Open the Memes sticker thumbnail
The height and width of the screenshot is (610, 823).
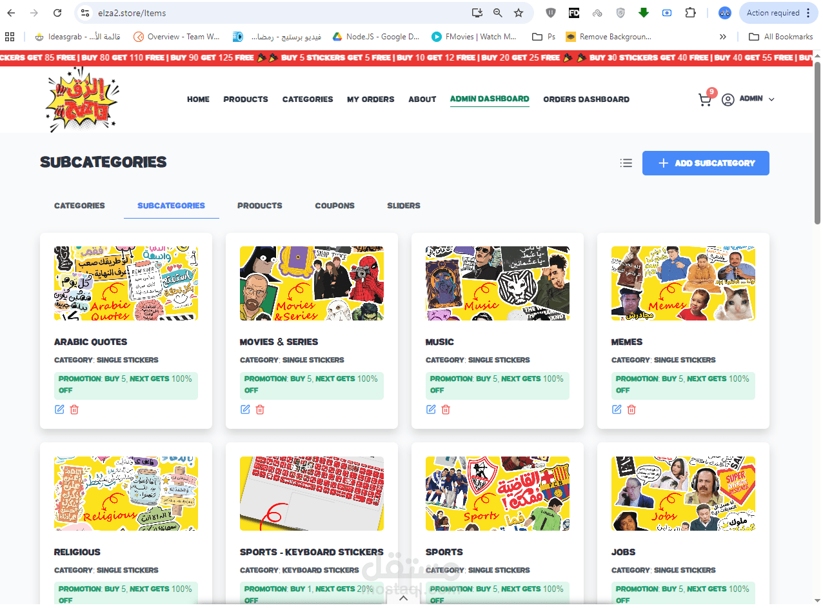[x=683, y=284]
